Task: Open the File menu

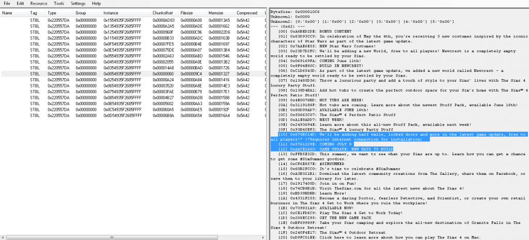Action: 7,4
